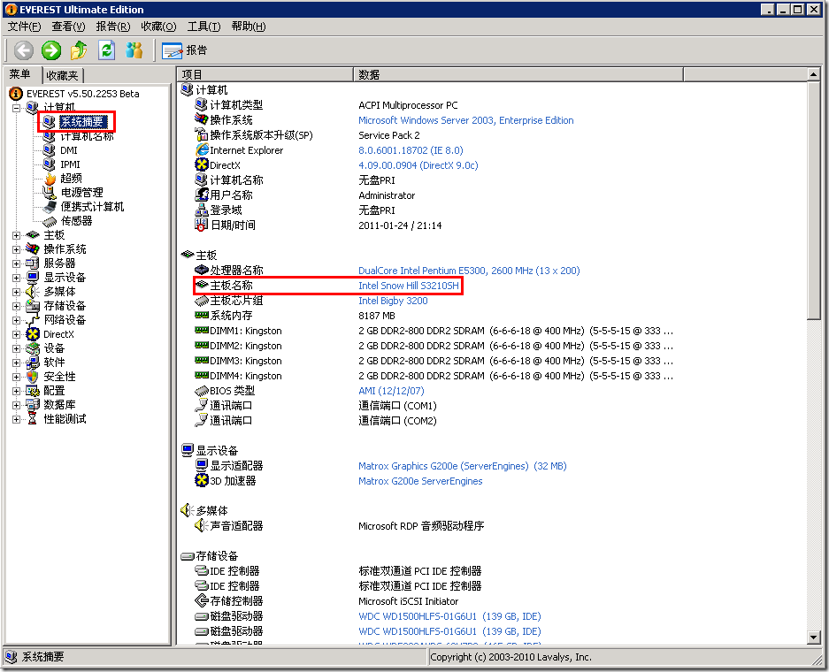This screenshot has width=829, height=672.
Task: Click the Refresh toolbar icon
Action: 107,50
